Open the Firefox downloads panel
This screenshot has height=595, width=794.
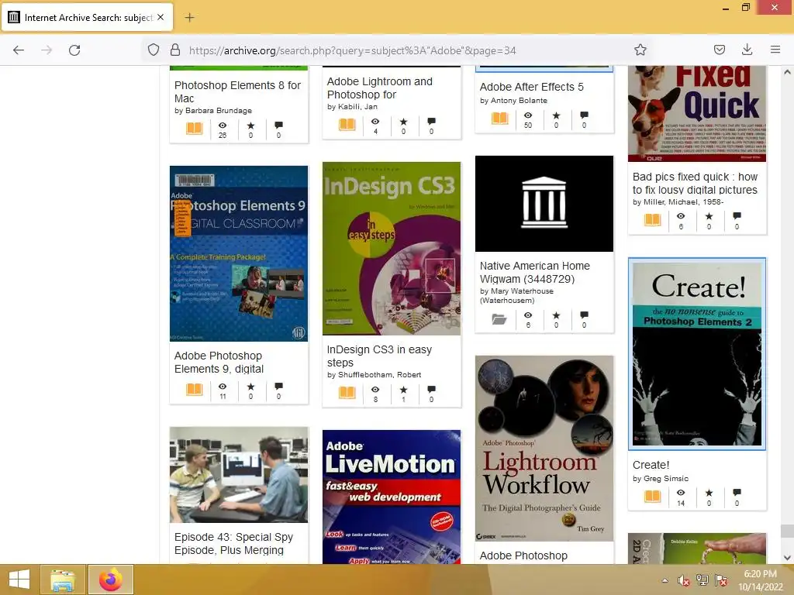(x=747, y=50)
